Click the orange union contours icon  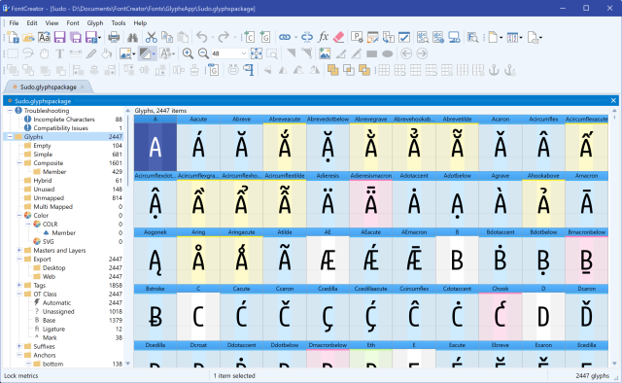point(332,71)
